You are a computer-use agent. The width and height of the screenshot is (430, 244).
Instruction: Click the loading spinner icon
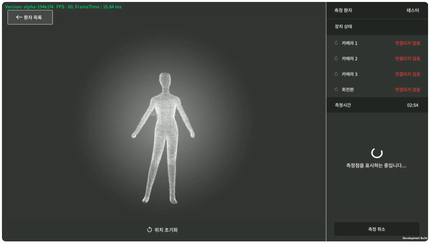tap(377, 152)
